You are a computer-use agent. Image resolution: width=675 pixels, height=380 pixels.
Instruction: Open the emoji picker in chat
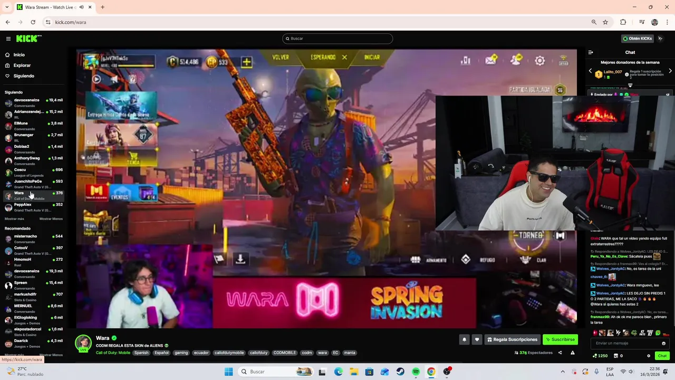[x=664, y=343]
